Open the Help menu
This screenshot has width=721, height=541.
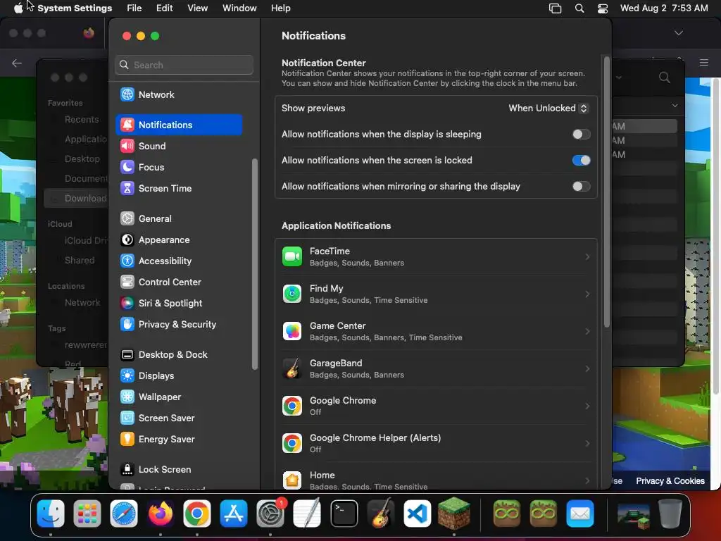point(280,8)
